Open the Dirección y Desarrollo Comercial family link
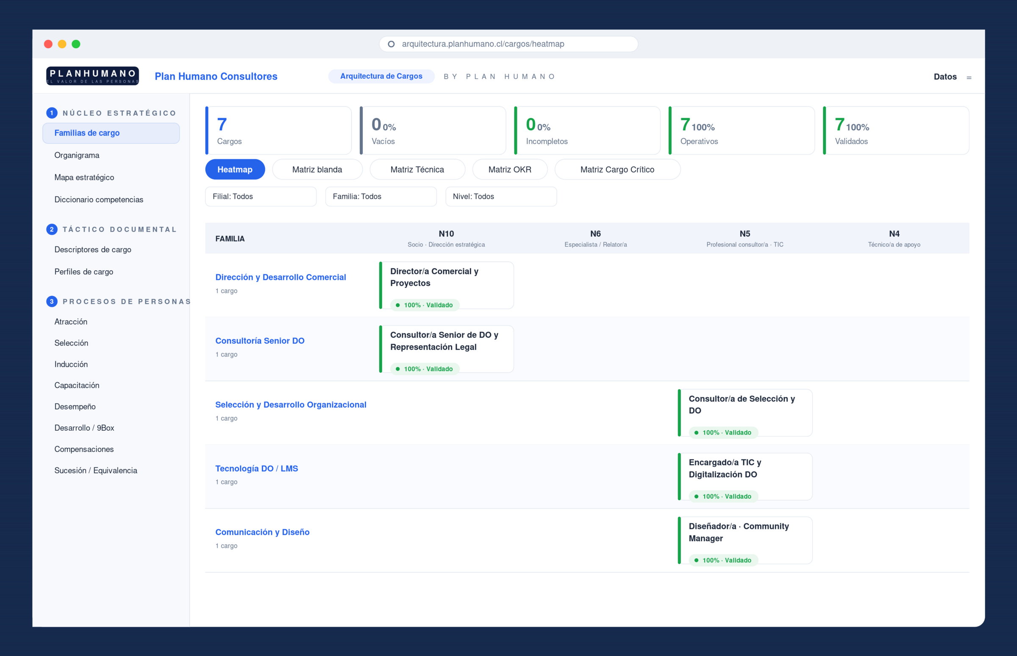Image resolution: width=1017 pixels, height=656 pixels. pyautogui.click(x=281, y=277)
